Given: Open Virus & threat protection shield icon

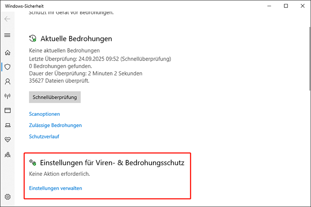Looking at the screenshot, I should point(7,67).
